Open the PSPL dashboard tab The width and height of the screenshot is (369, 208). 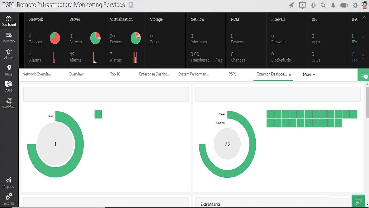point(233,74)
